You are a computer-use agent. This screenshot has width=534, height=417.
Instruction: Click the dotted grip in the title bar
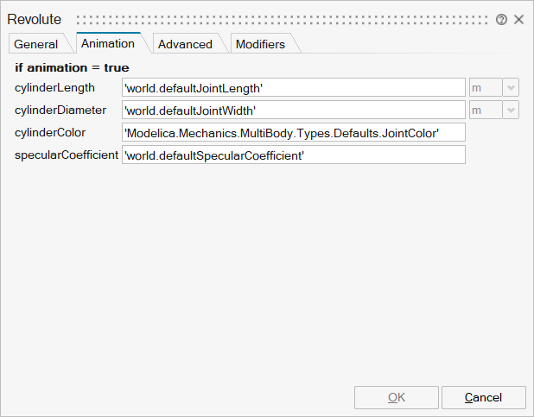pos(281,19)
